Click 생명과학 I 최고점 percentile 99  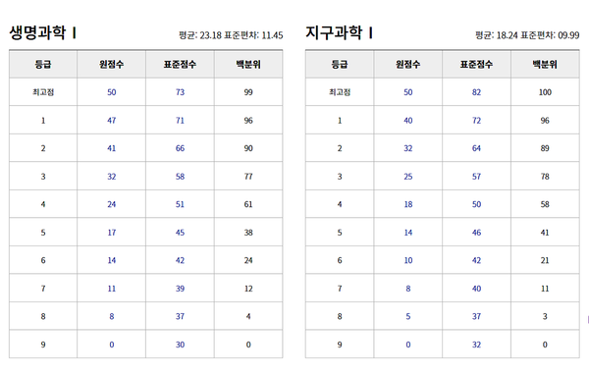(x=248, y=92)
